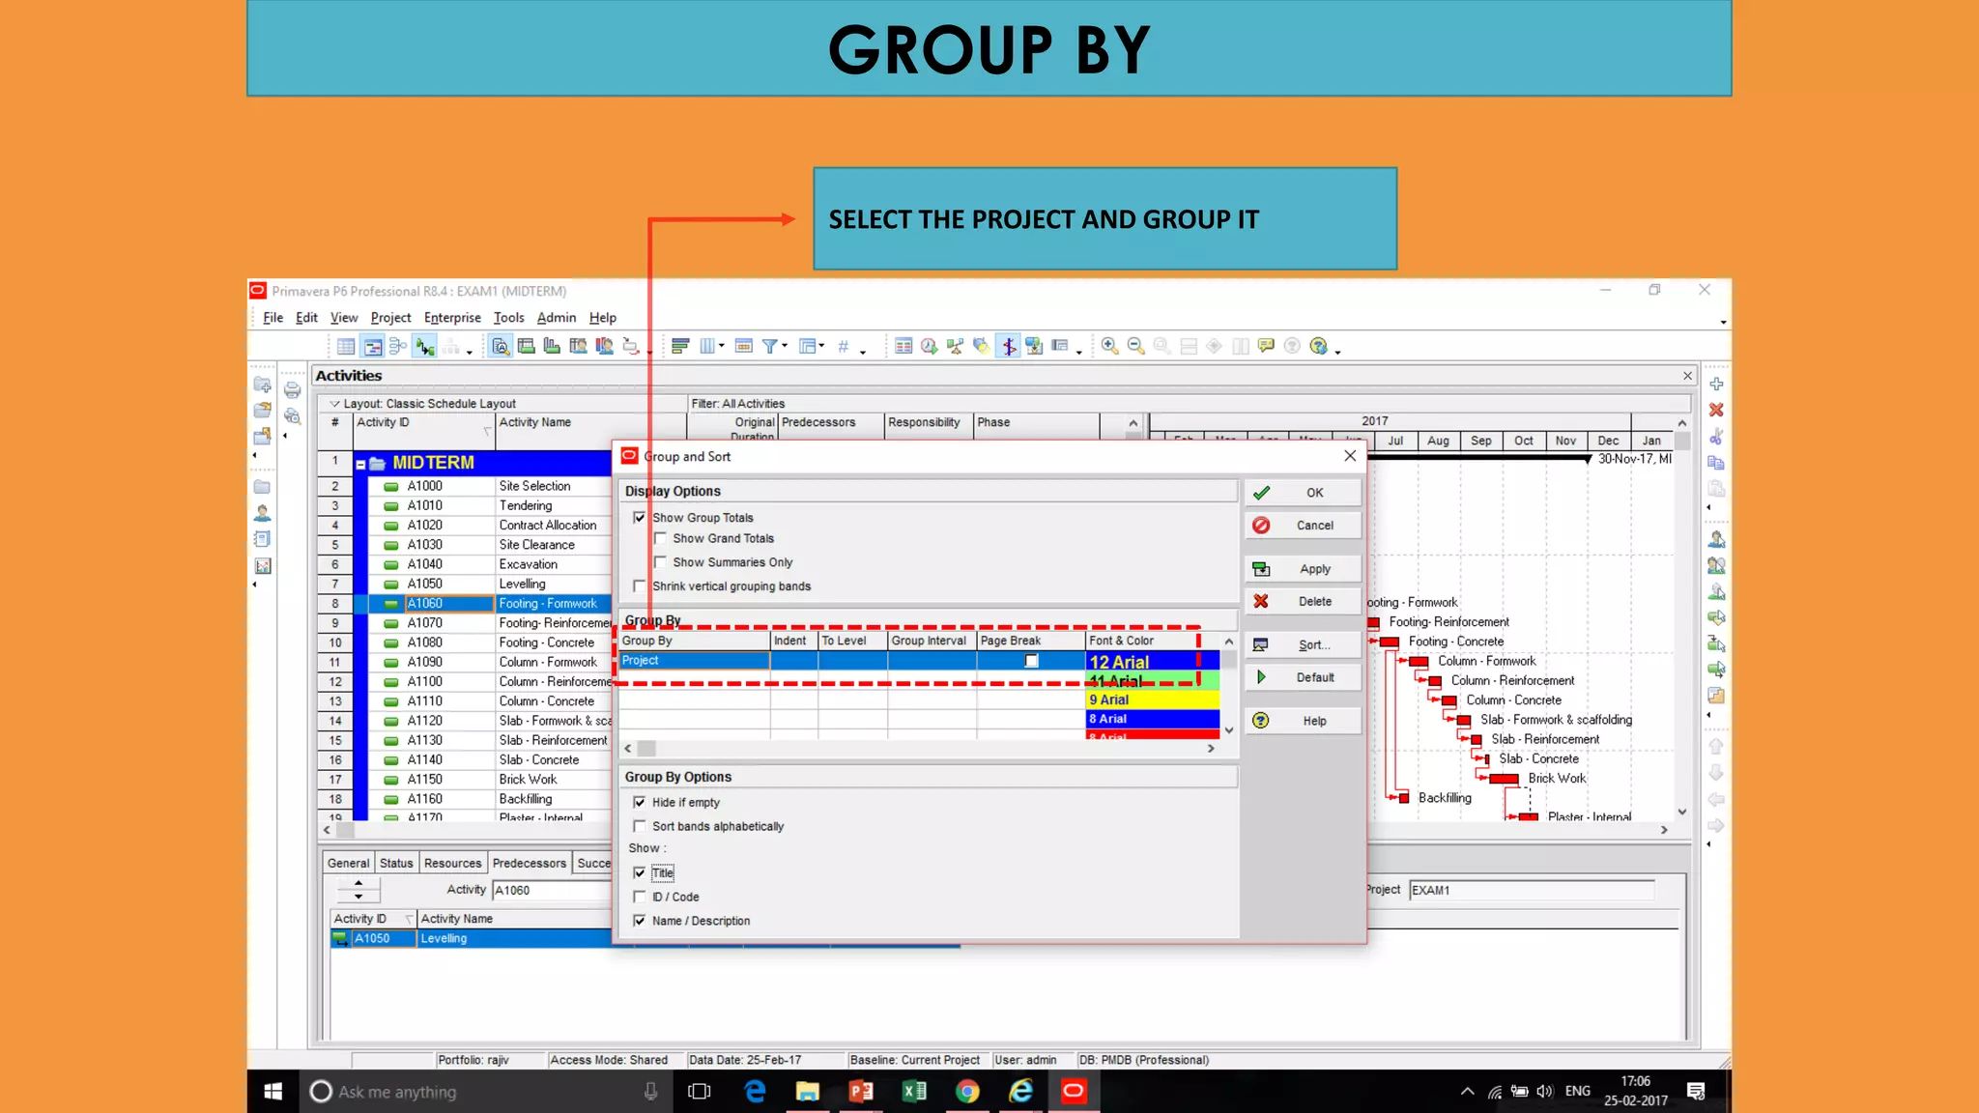Click the Zoom In magnifier icon
Screen dimensions: 1979x1113
1109,346
